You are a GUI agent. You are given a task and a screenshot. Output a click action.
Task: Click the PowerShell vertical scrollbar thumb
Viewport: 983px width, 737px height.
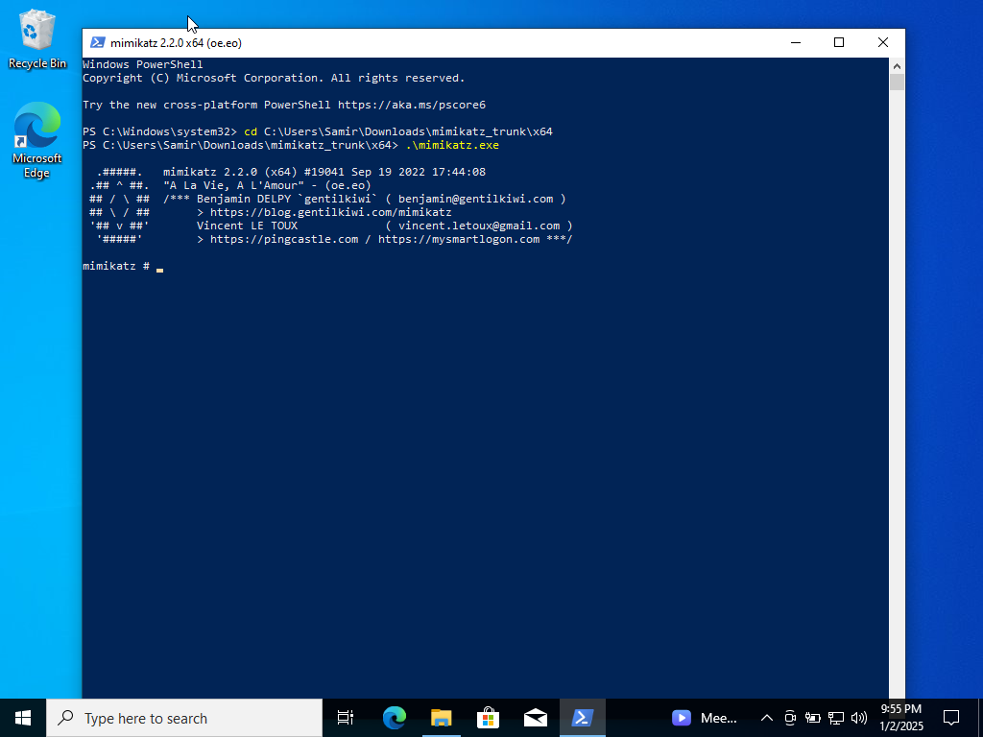click(898, 83)
